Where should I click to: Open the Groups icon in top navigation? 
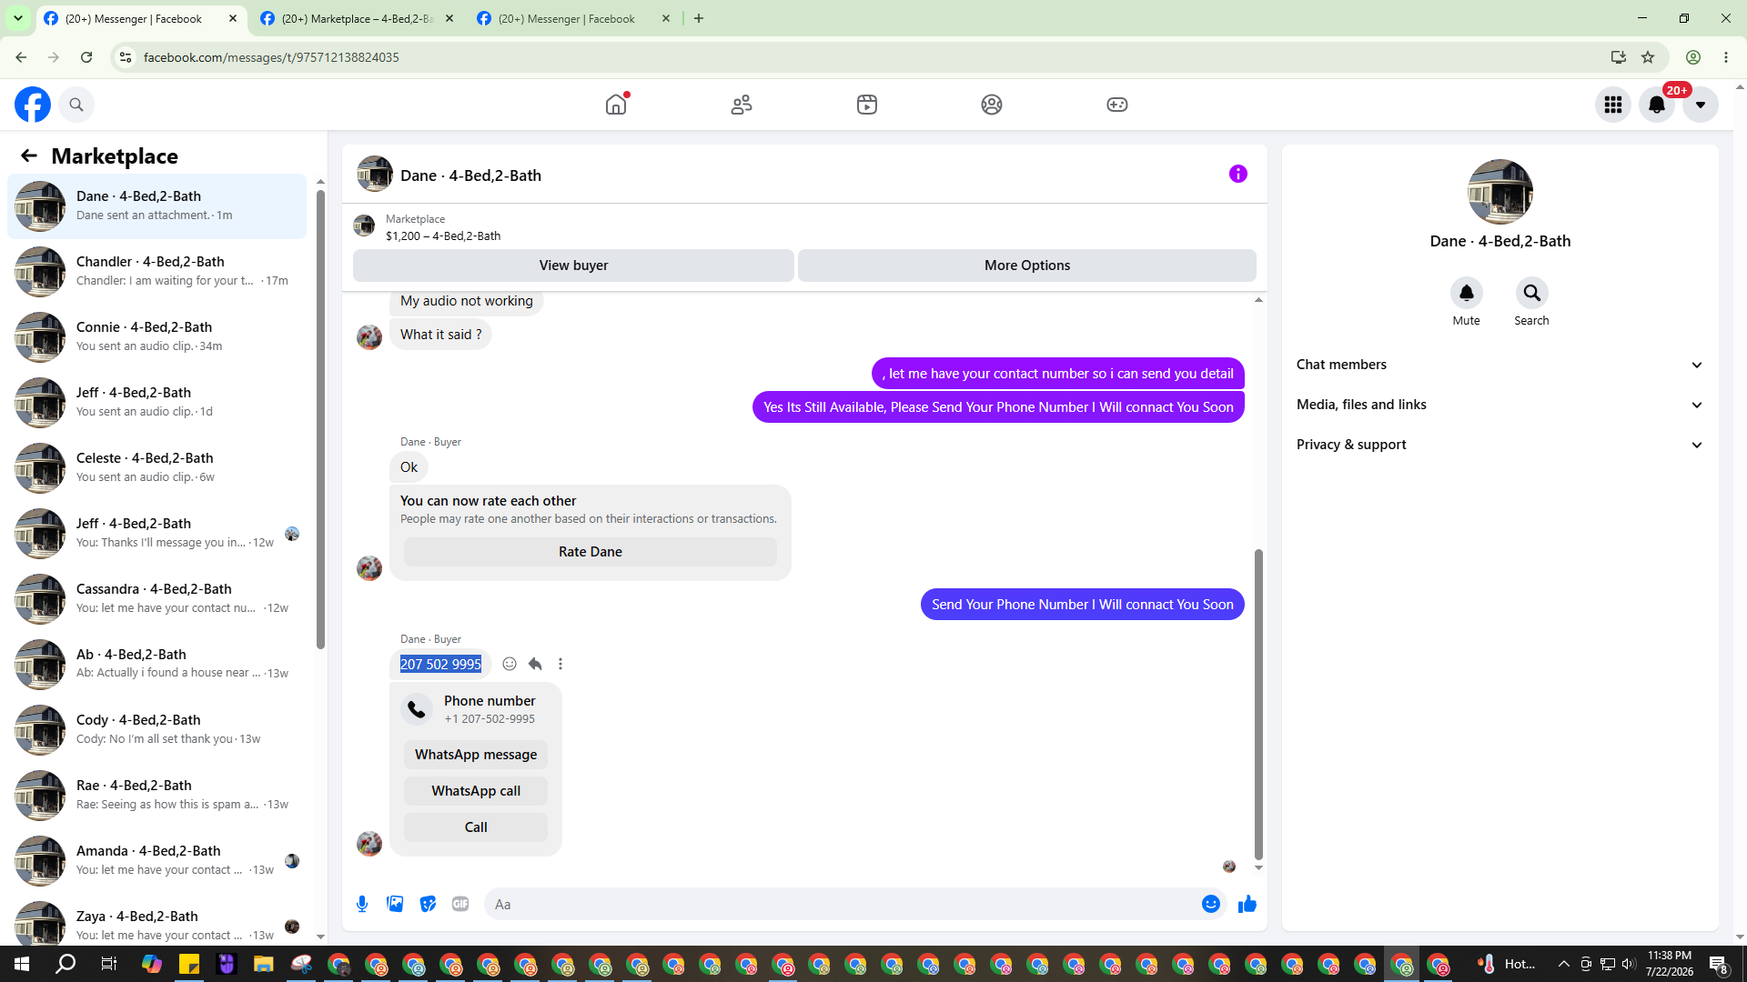pos(992,105)
